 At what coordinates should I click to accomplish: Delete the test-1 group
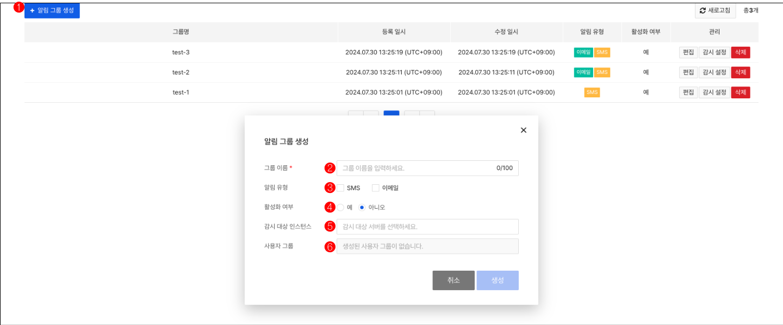pyautogui.click(x=741, y=92)
